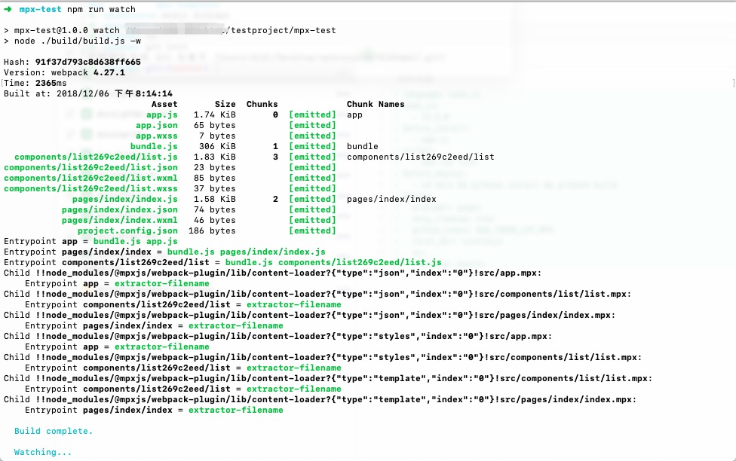Screen dimensions: 736x461
Task: Click the "Asset" column header
Action: [164, 104]
